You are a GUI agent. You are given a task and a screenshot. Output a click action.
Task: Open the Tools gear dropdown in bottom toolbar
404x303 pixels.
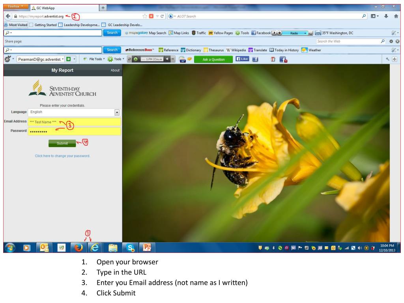coord(116,59)
